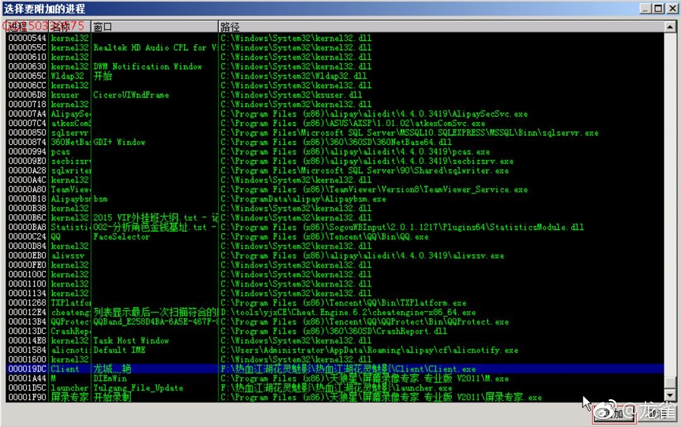Select the Client.exe path entry
682x427 pixels.
(348, 368)
